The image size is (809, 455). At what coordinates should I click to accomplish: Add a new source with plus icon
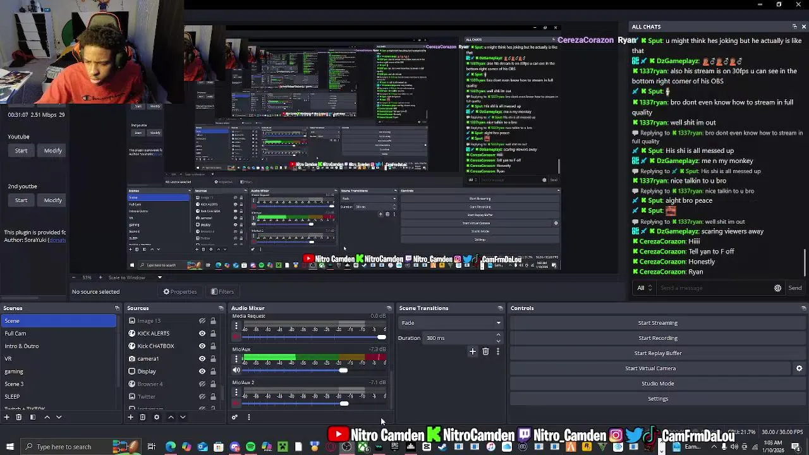click(131, 417)
